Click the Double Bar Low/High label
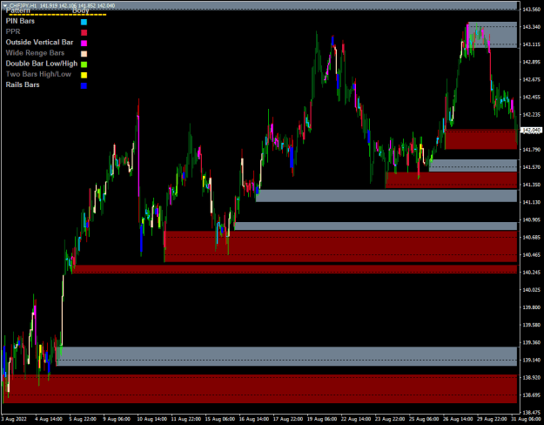The width and height of the screenshot is (544, 425). click(x=42, y=64)
